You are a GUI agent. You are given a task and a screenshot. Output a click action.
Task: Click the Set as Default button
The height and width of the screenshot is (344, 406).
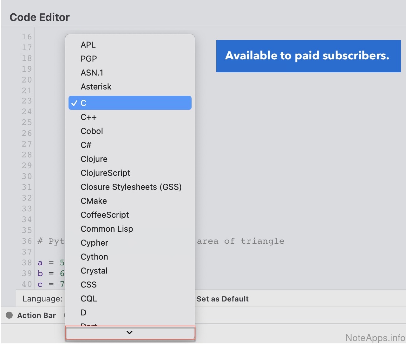[223, 299]
